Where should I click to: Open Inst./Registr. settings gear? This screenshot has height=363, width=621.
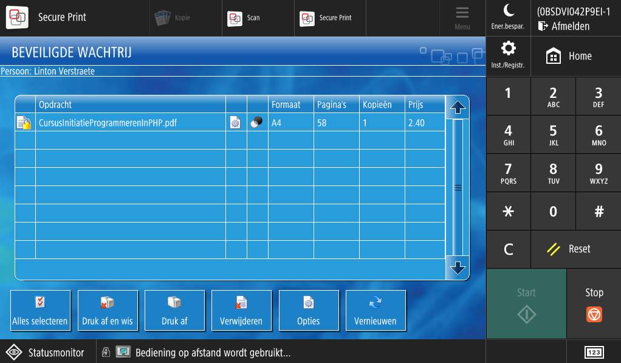pyautogui.click(x=508, y=56)
